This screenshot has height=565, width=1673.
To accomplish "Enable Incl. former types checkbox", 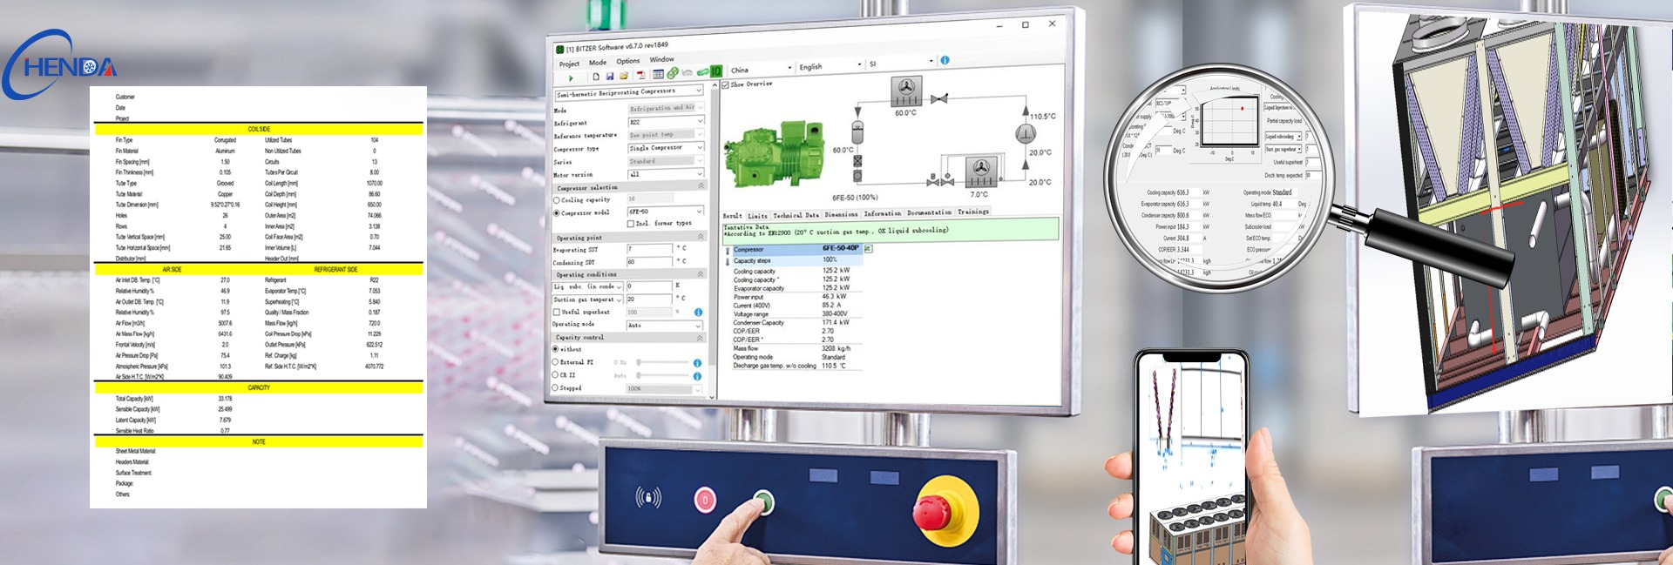I will click(x=631, y=223).
